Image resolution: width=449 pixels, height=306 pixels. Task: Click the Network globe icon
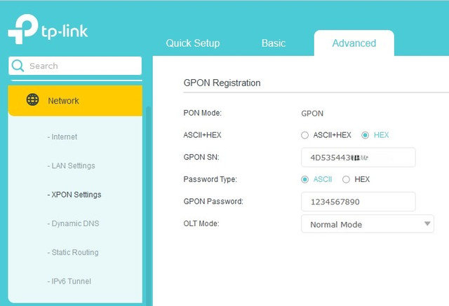coord(33,99)
